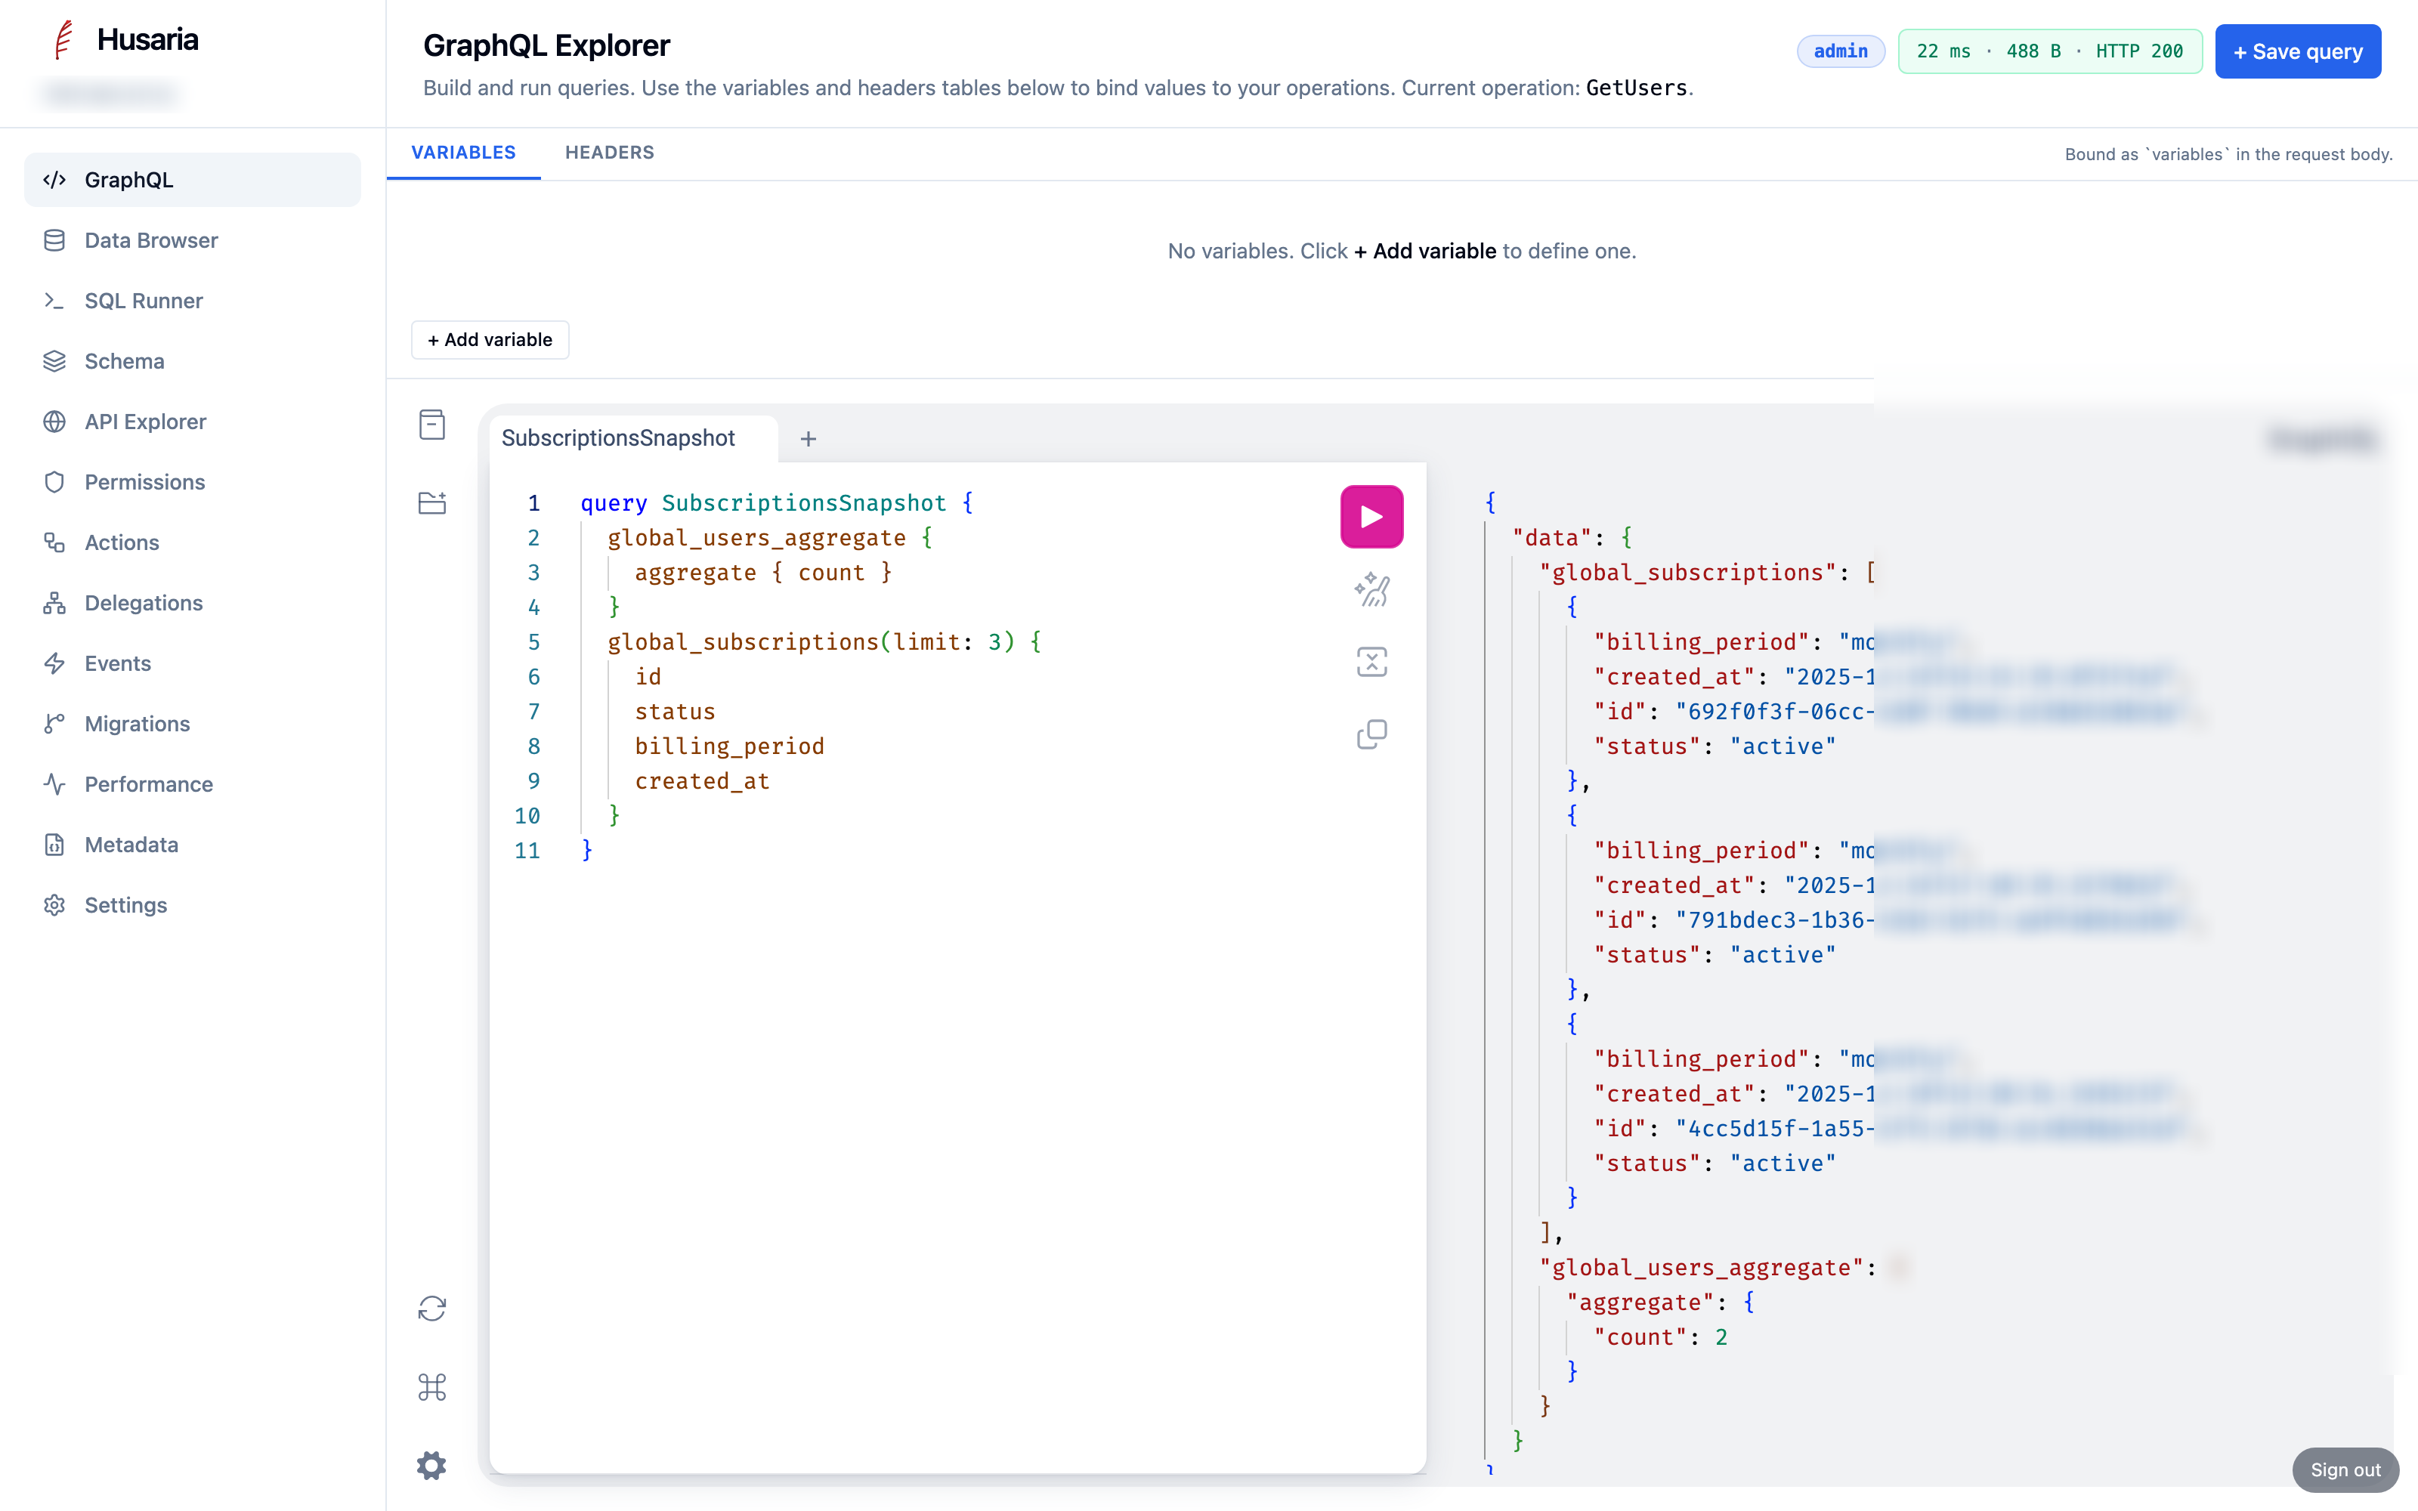Screen dimensions: 2418x1511
Task: Click the admin role badge
Action: click(1841, 51)
